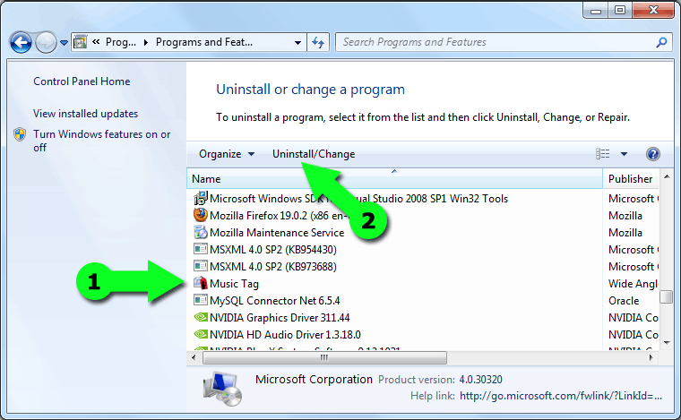The width and height of the screenshot is (681, 420).
Task: Select Mozilla Maintenance Service entry
Action: coord(277,233)
